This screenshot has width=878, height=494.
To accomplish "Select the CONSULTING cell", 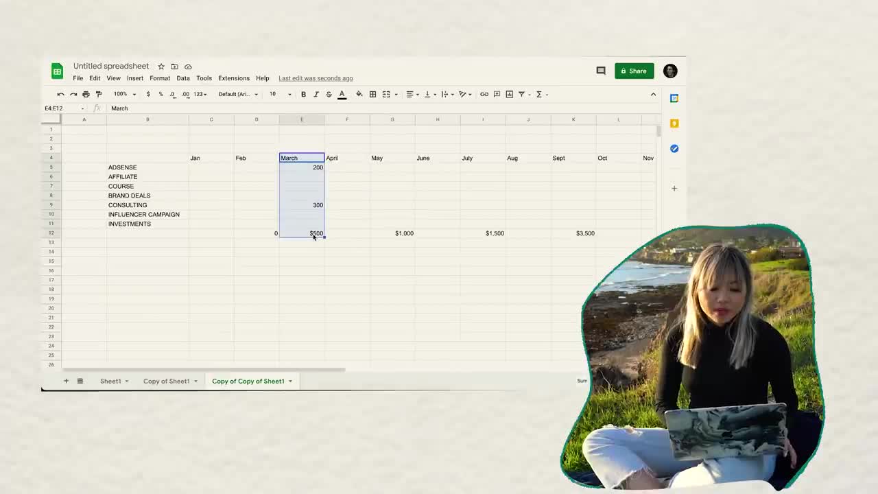I will (x=147, y=205).
